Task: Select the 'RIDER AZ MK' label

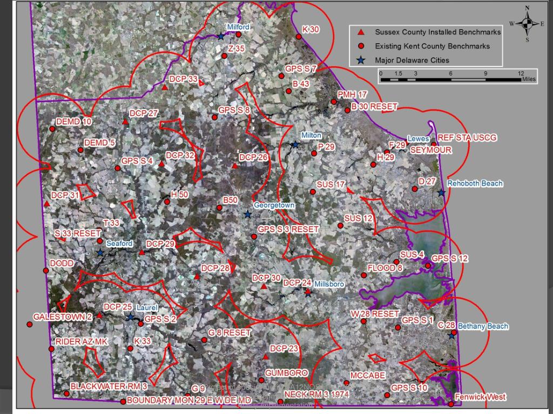Action: point(82,341)
